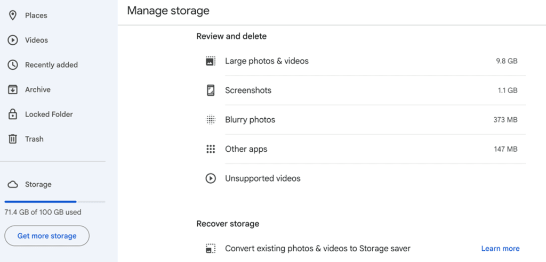Review Large photos & videos 9.8 GB
This screenshot has width=546, height=262.
(267, 61)
